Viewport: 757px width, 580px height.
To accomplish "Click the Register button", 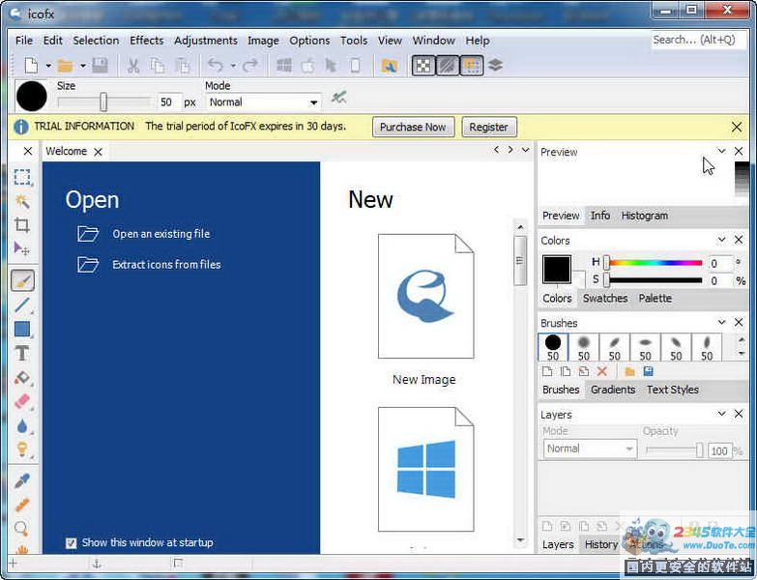I will pos(488,127).
